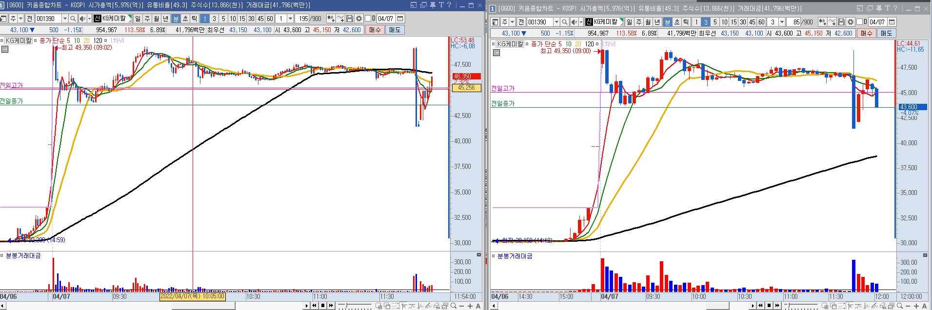
Task: Click line-chart tool icon in right toolbar
Action: coord(832,22)
